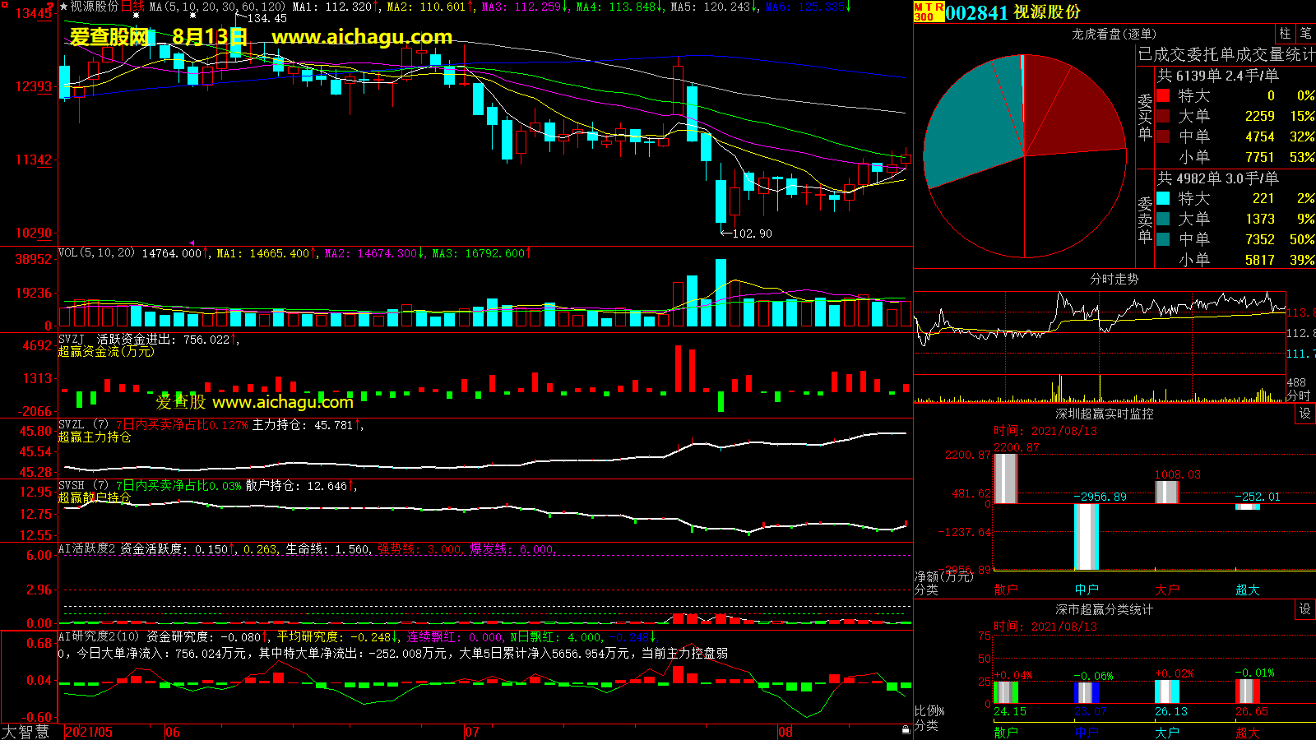Click the 07 month marker on timeline
This screenshot has width=1316, height=740.
(x=472, y=732)
